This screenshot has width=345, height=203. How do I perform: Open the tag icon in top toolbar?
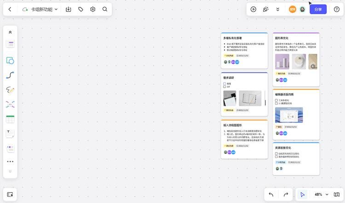click(x=81, y=9)
